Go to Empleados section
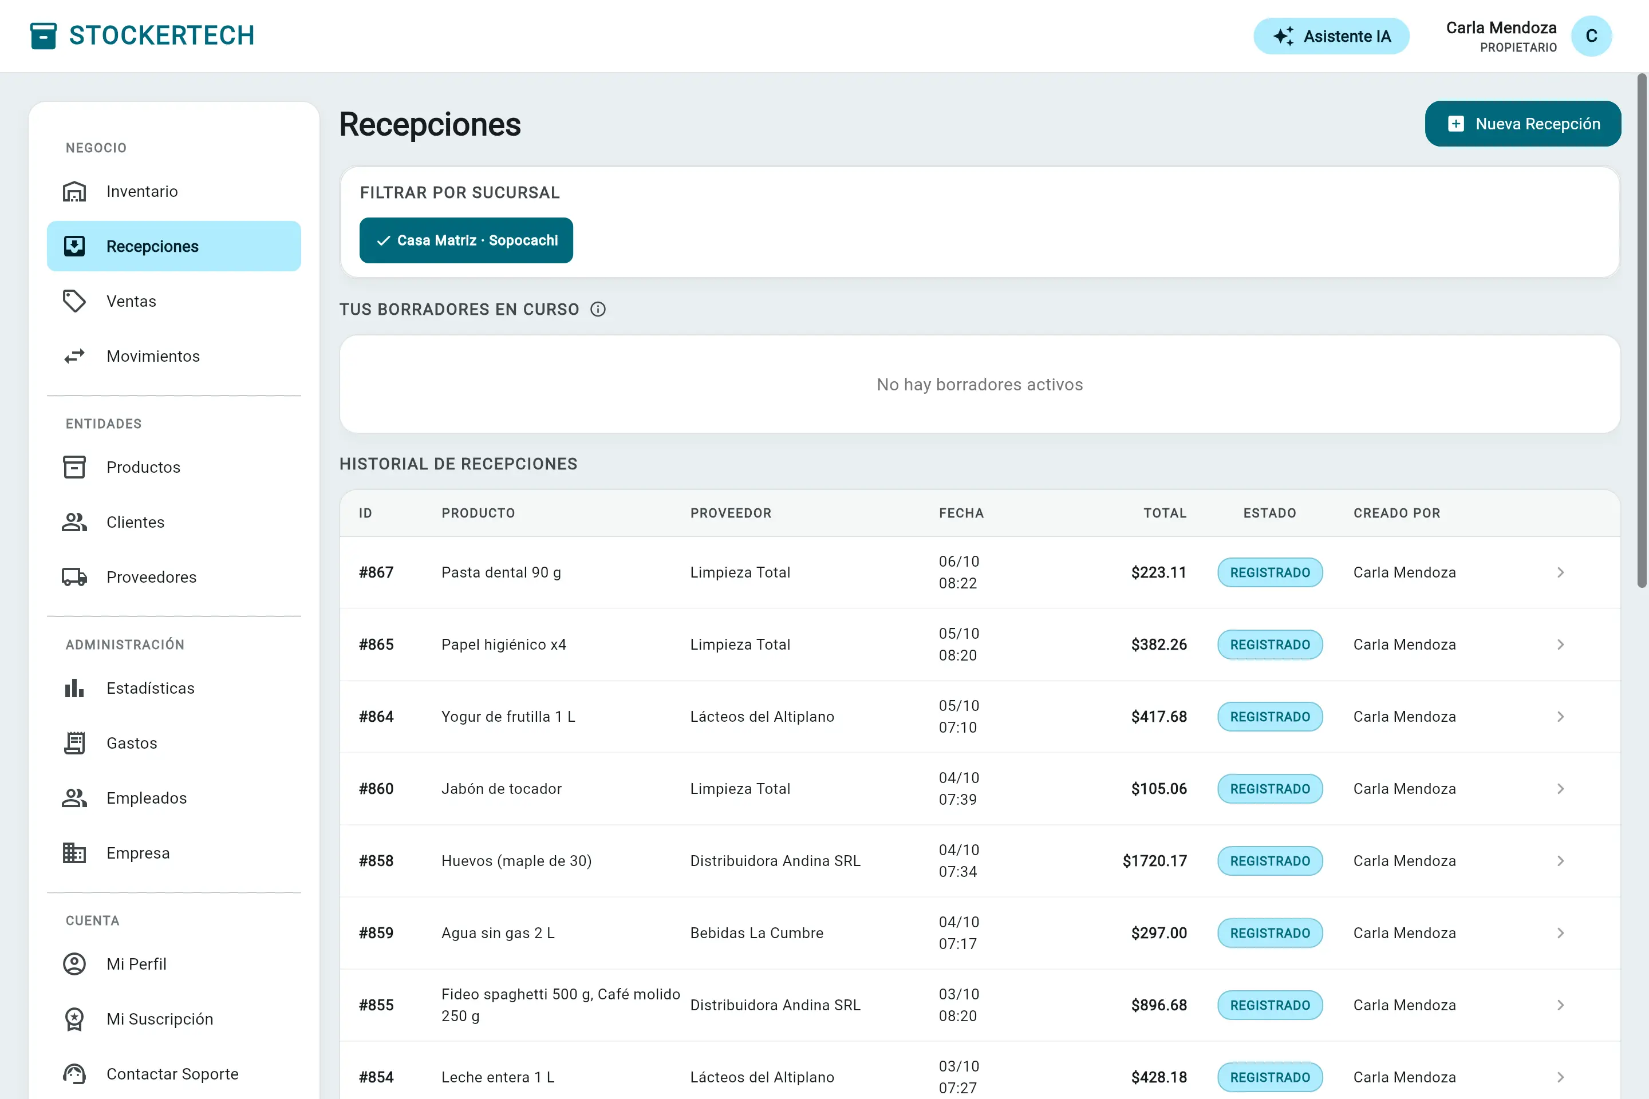Image resolution: width=1649 pixels, height=1099 pixels. pyautogui.click(x=174, y=797)
